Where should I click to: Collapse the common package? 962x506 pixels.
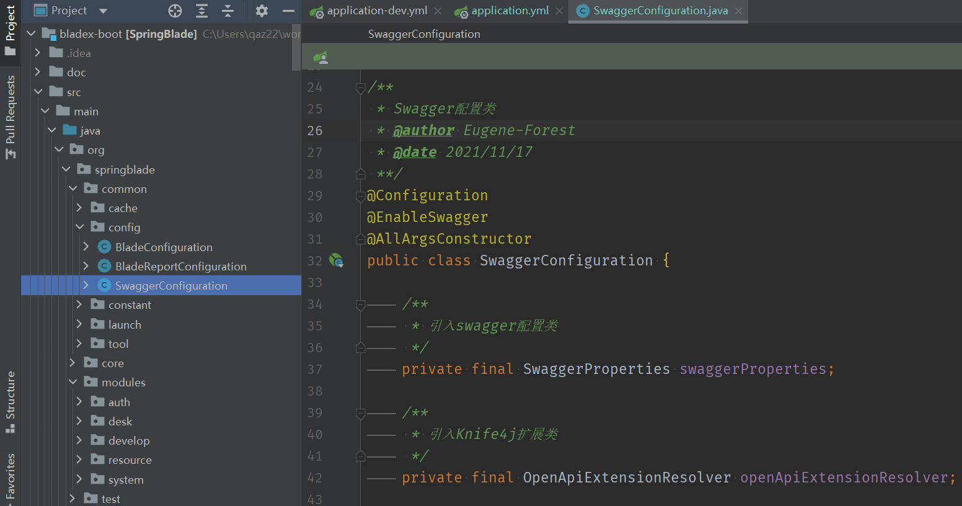(73, 189)
